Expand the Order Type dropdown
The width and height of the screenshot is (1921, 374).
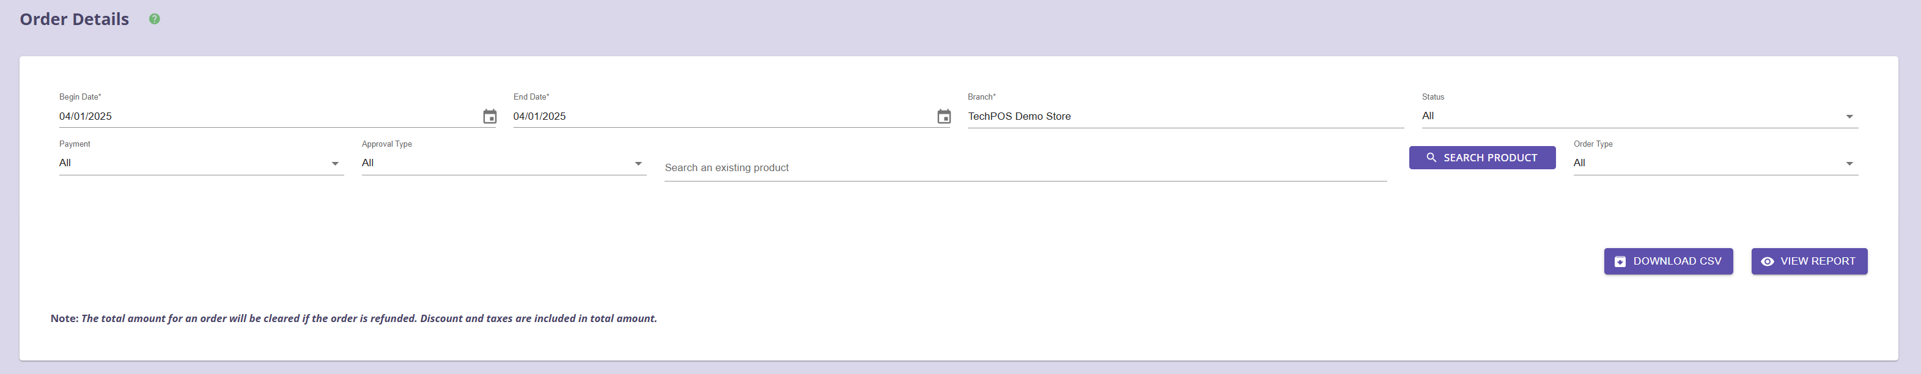[x=1716, y=163]
